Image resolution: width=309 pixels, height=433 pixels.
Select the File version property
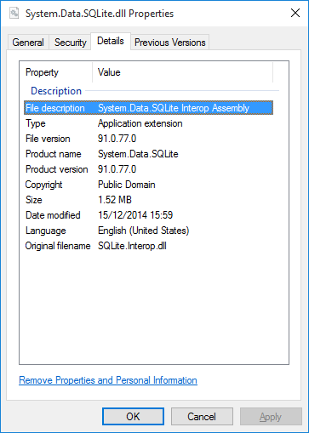[x=48, y=139]
